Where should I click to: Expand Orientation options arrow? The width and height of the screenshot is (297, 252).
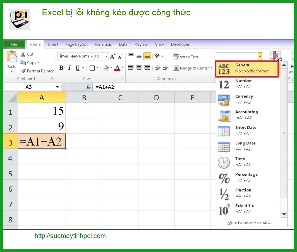tap(162, 56)
